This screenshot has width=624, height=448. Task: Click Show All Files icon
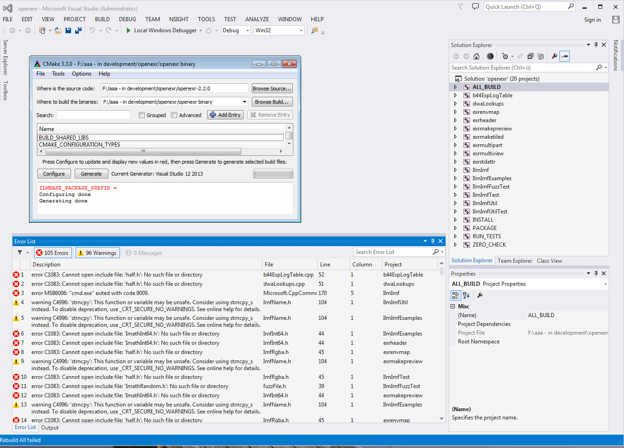pyautogui.click(x=541, y=56)
